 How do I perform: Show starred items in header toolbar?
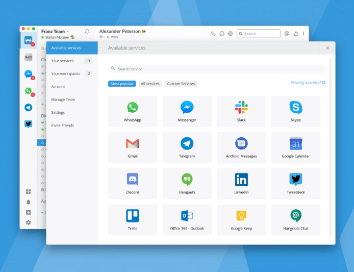click(296, 34)
